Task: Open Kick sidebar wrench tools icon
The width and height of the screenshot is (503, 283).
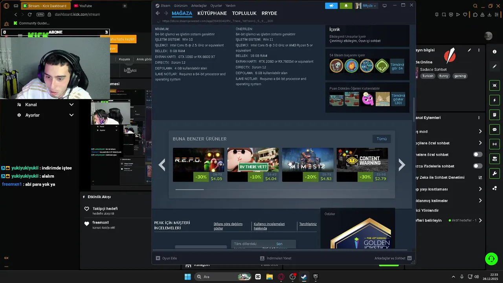Action: coord(494,173)
